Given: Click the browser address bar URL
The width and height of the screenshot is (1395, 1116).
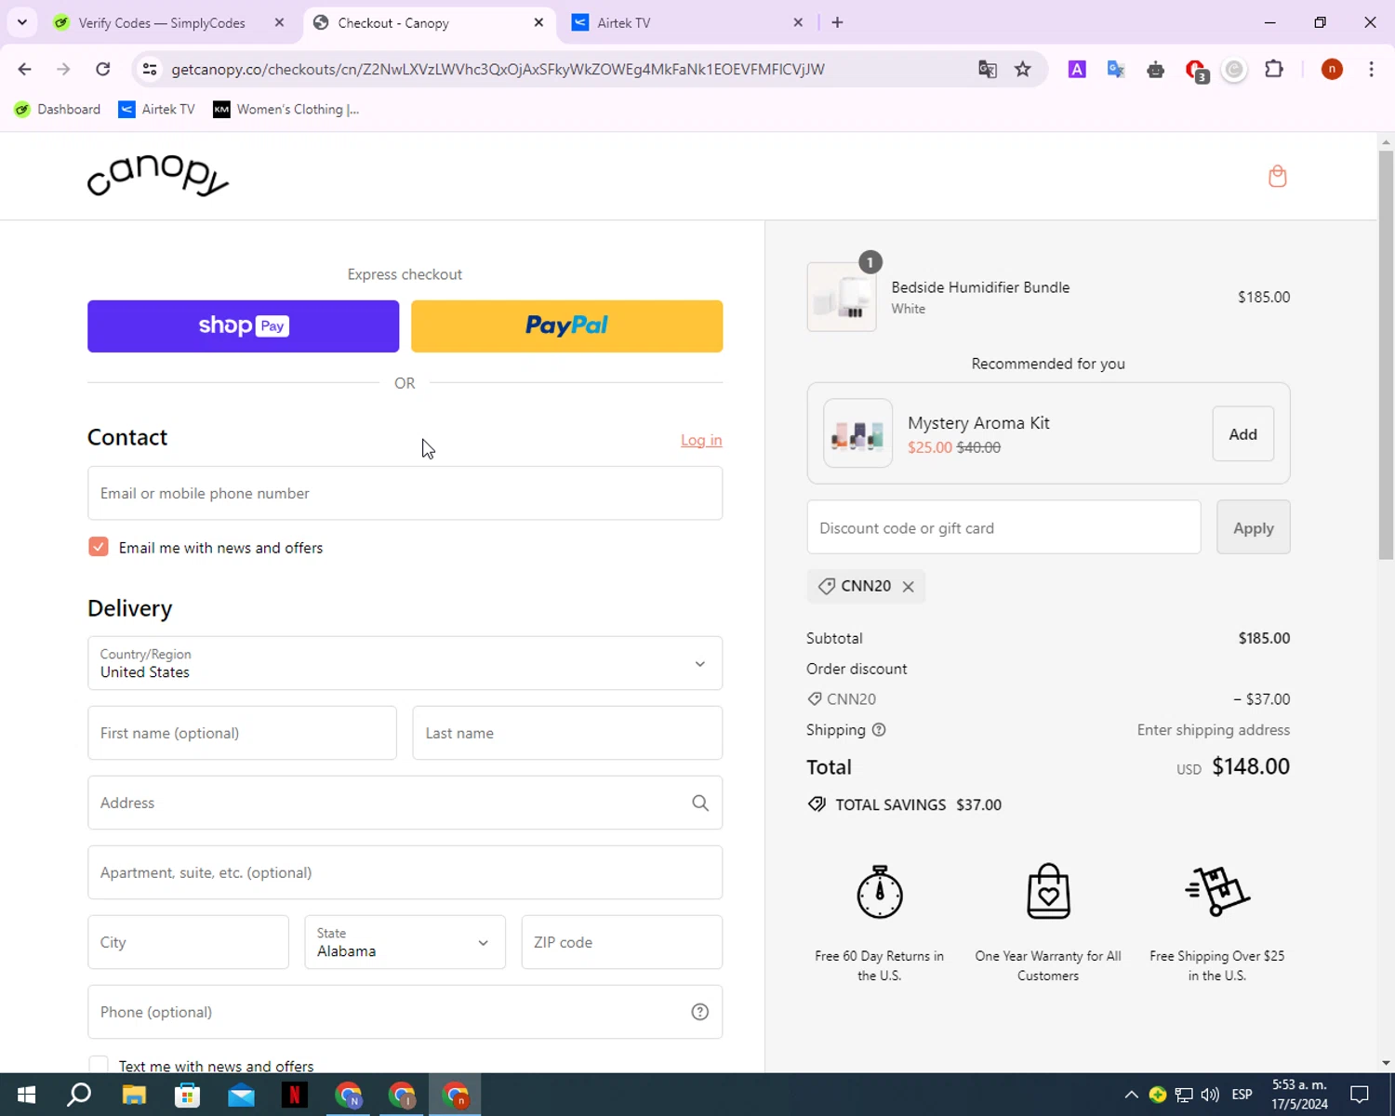Looking at the screenshot, I should tap(498, 69).
